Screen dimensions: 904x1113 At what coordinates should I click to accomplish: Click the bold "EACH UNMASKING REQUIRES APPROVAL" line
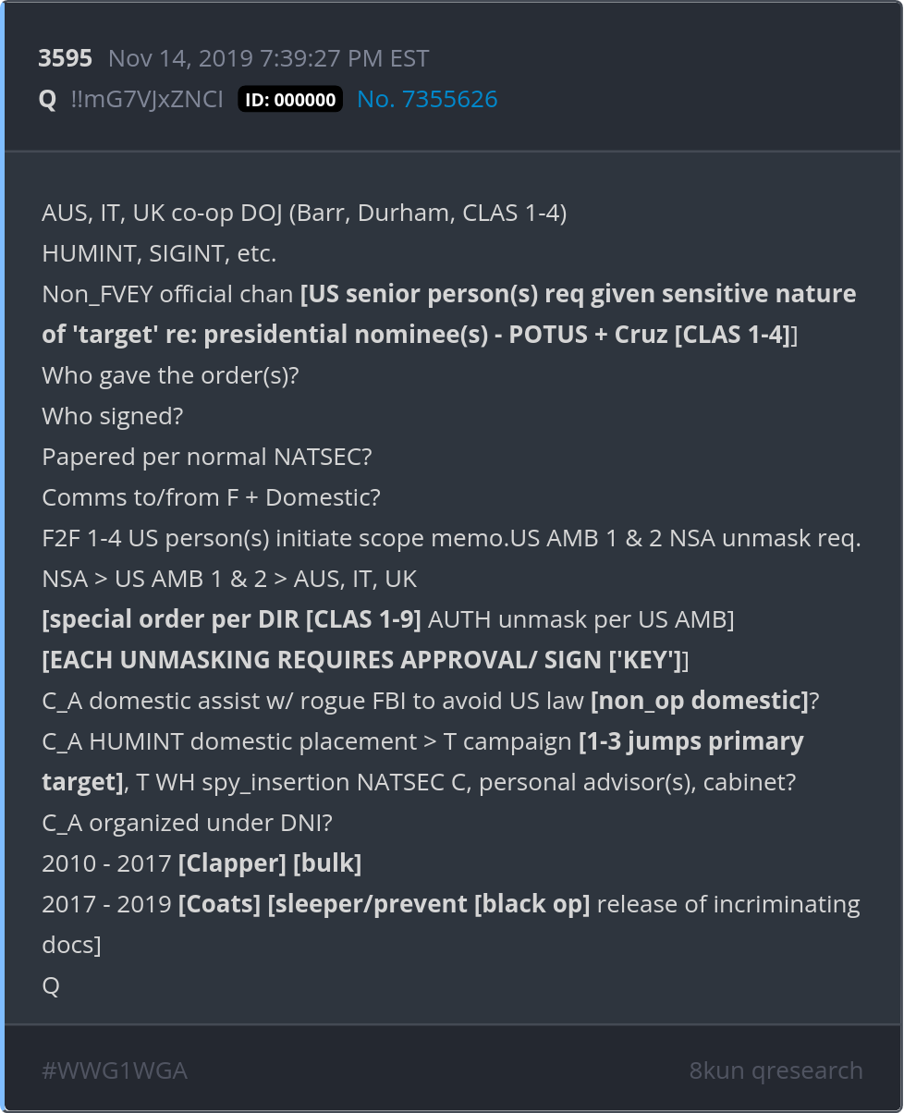(x=364, y=660)
